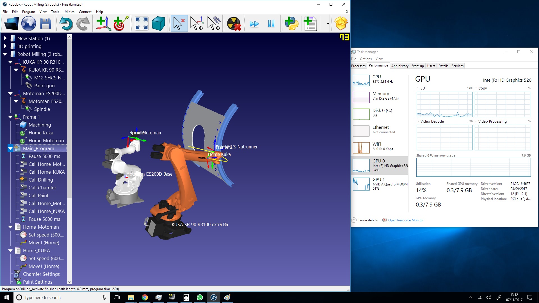Open the online library globe icon

[29, 24]
